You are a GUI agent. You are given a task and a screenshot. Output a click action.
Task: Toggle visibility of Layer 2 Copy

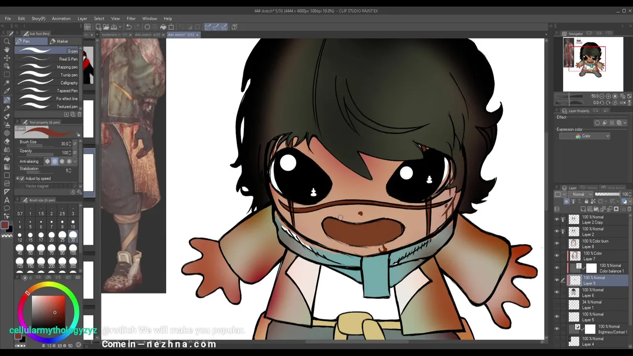click(x=557, y=220)
